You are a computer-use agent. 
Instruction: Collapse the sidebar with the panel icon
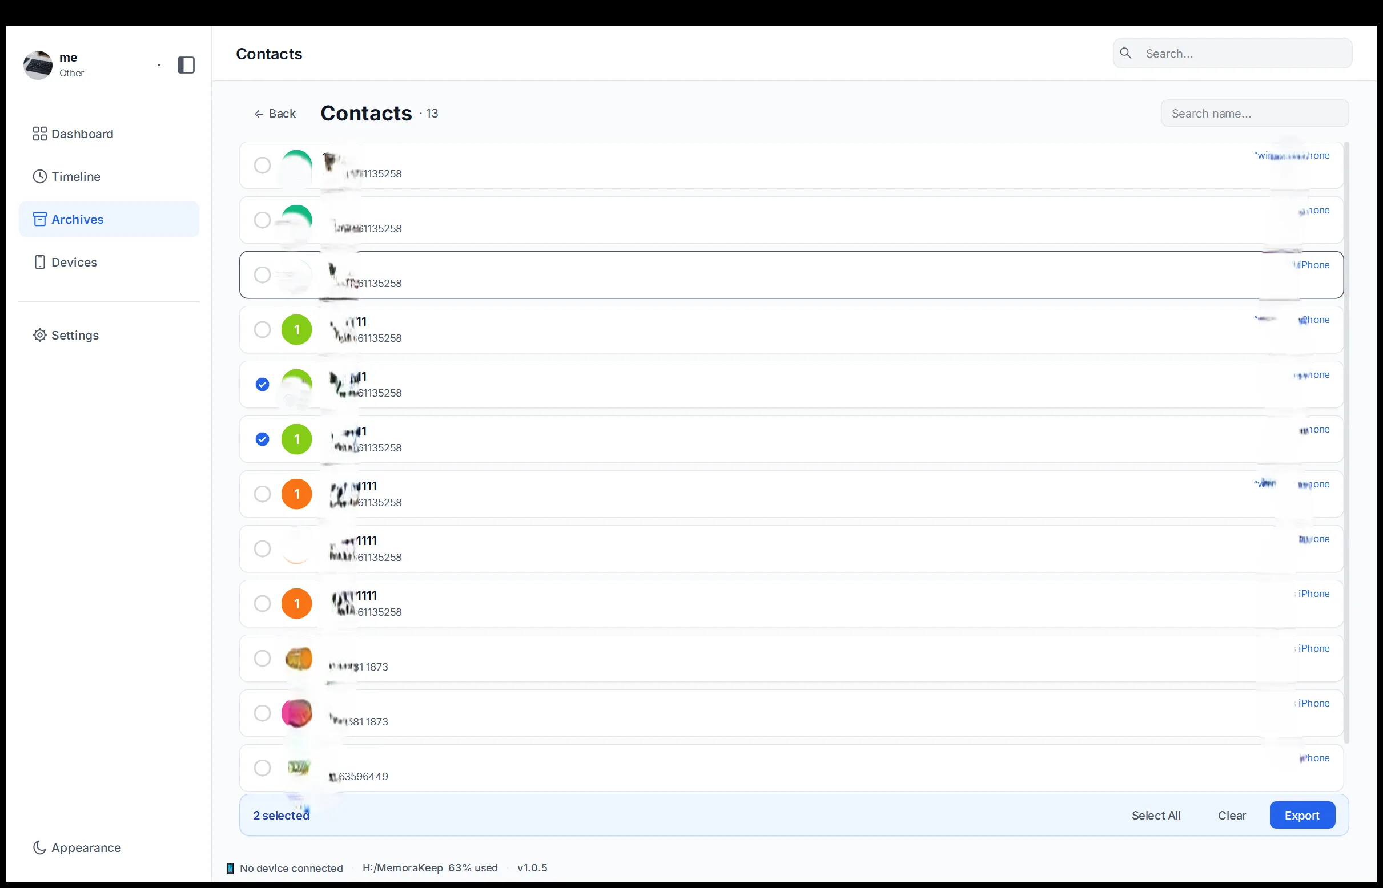click(186, 65)
